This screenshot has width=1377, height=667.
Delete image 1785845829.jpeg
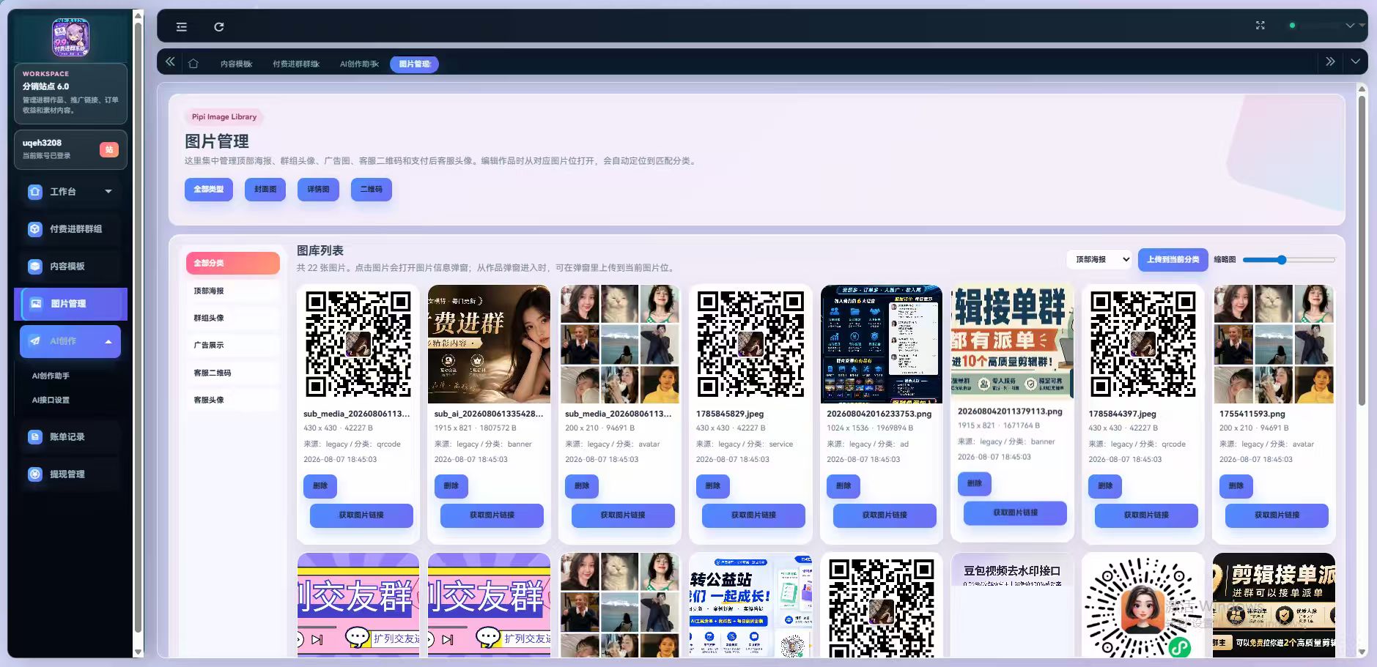[713, 486]
